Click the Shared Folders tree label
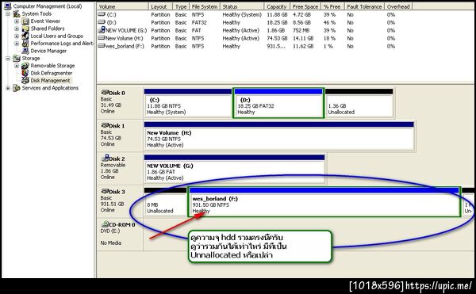 pyautogui.click(x=48, y=29)
